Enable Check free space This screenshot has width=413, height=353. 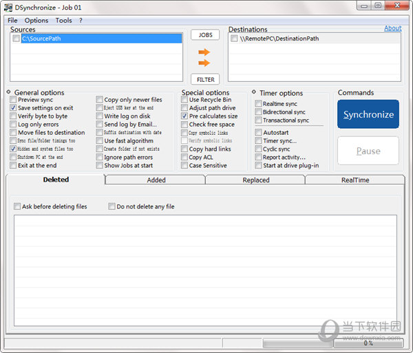pos(184,125)
